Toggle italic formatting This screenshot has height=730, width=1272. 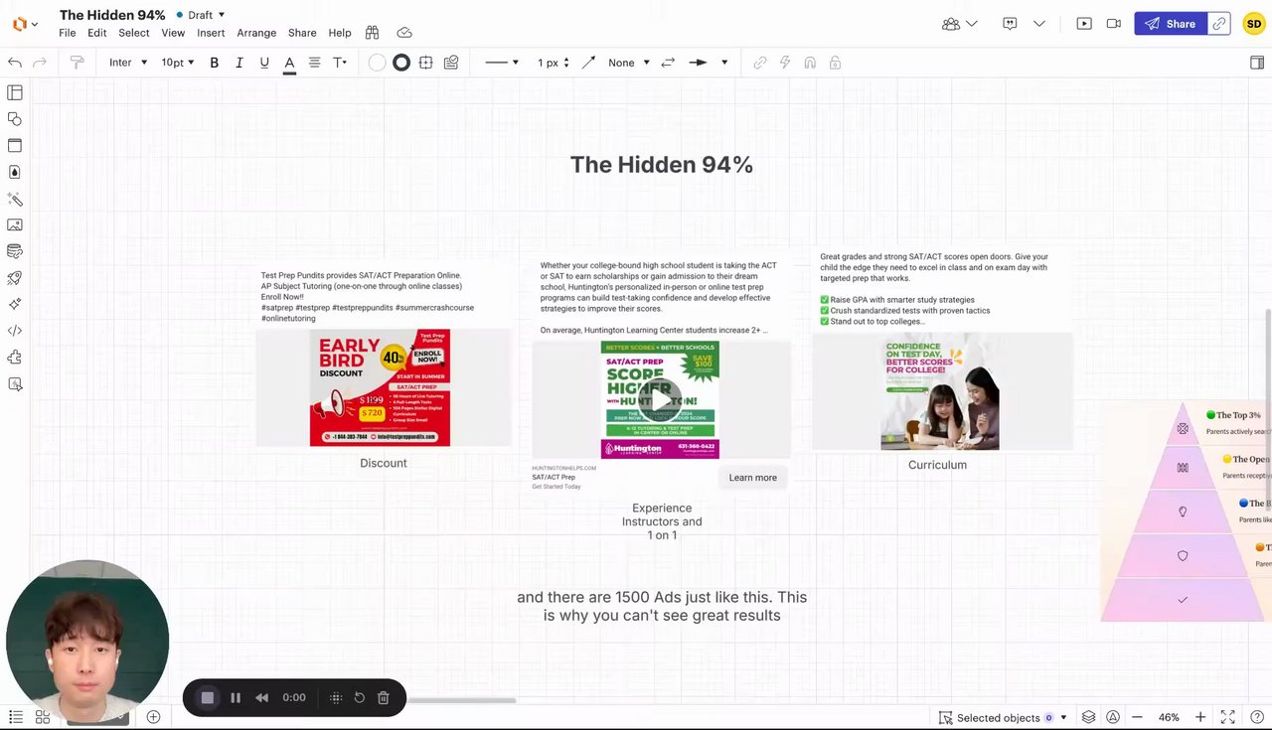coord(238,63)
